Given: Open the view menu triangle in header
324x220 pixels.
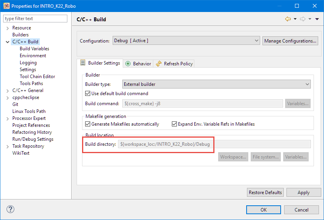Looking at the screenshot, I should [317, 19].
